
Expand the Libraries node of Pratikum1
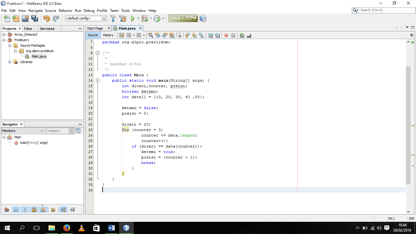pyautogui.click(x=9, y=62)
